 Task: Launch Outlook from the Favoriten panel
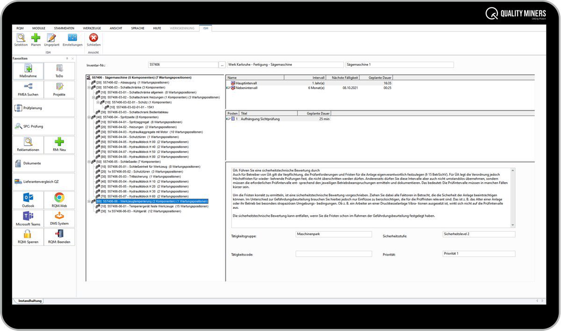(28, 200)
